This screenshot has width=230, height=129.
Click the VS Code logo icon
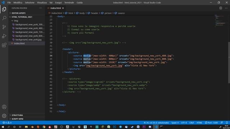[x=3, y=3]
